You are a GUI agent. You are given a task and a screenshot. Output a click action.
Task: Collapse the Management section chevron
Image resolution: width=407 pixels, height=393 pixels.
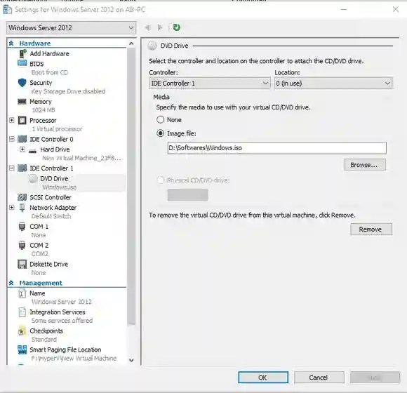coord(11,283)
